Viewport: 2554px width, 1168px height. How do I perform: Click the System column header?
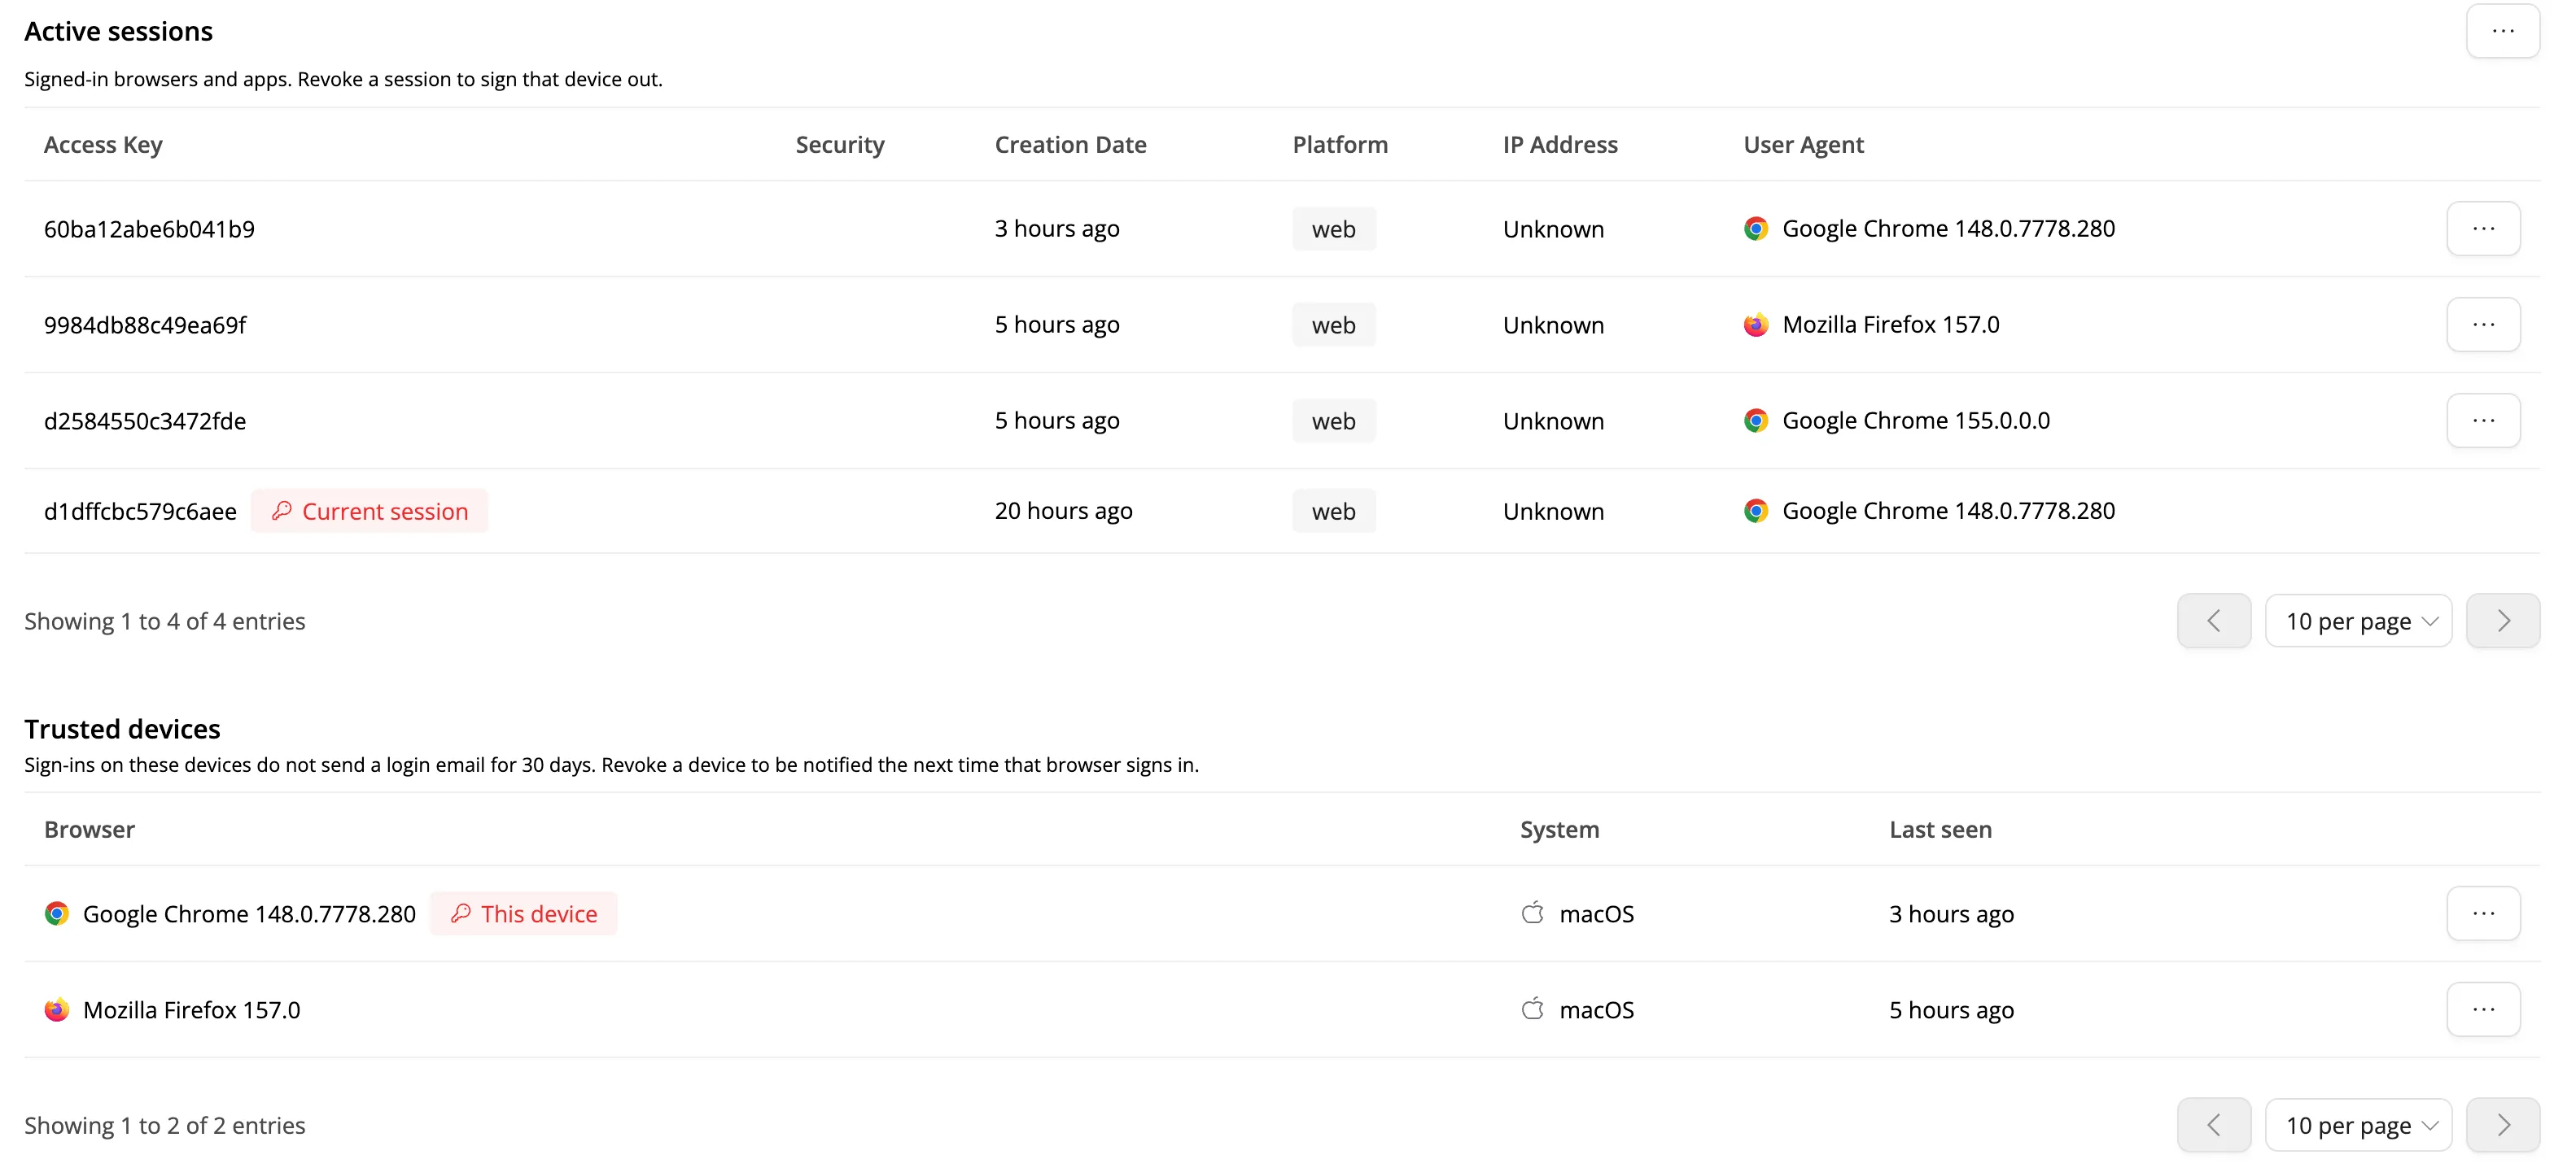tap(1559, 830)
